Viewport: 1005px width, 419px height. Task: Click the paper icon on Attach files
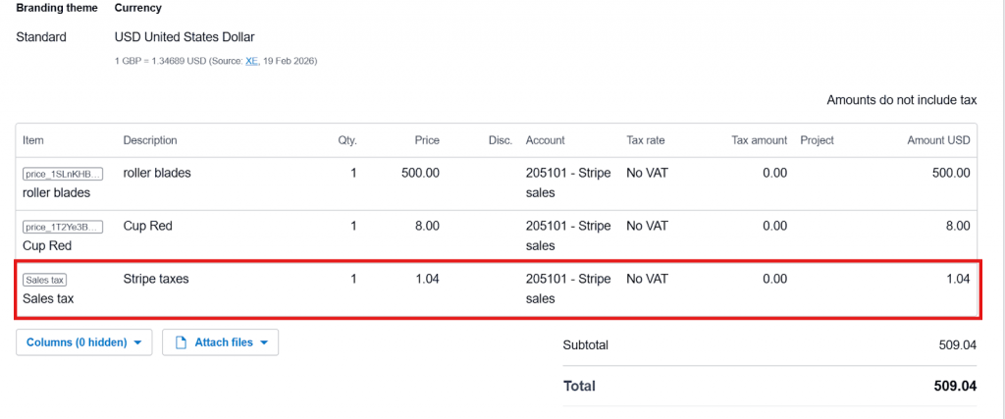click(180, 342)
